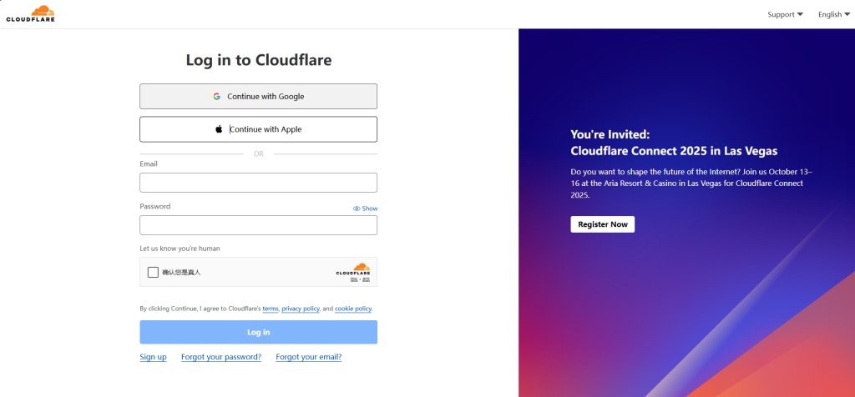Open the Support dropdown menu
Image resolution: width=855 pixels, height=397 pixels.
click(x=785, y=15)
